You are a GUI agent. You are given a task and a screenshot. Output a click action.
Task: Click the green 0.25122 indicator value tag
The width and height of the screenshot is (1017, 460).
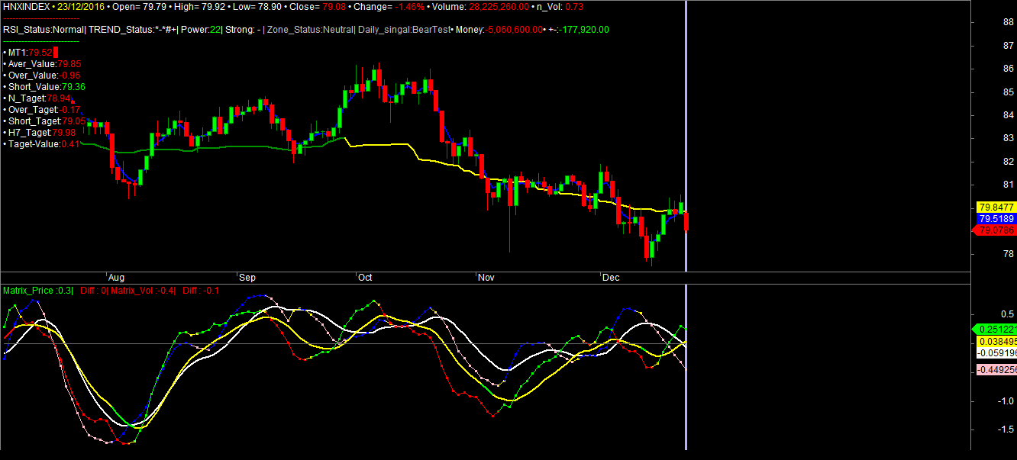[996, 329]
